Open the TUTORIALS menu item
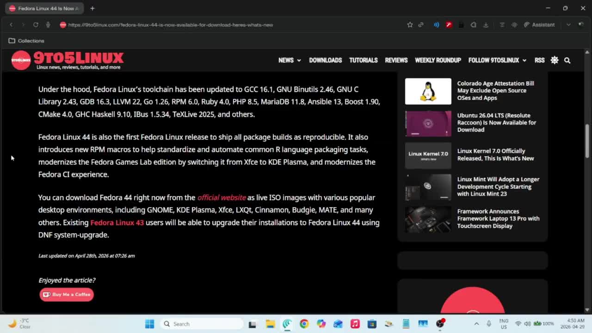The height and width of the screenshot is (333, 592). [x=363, y=60]
